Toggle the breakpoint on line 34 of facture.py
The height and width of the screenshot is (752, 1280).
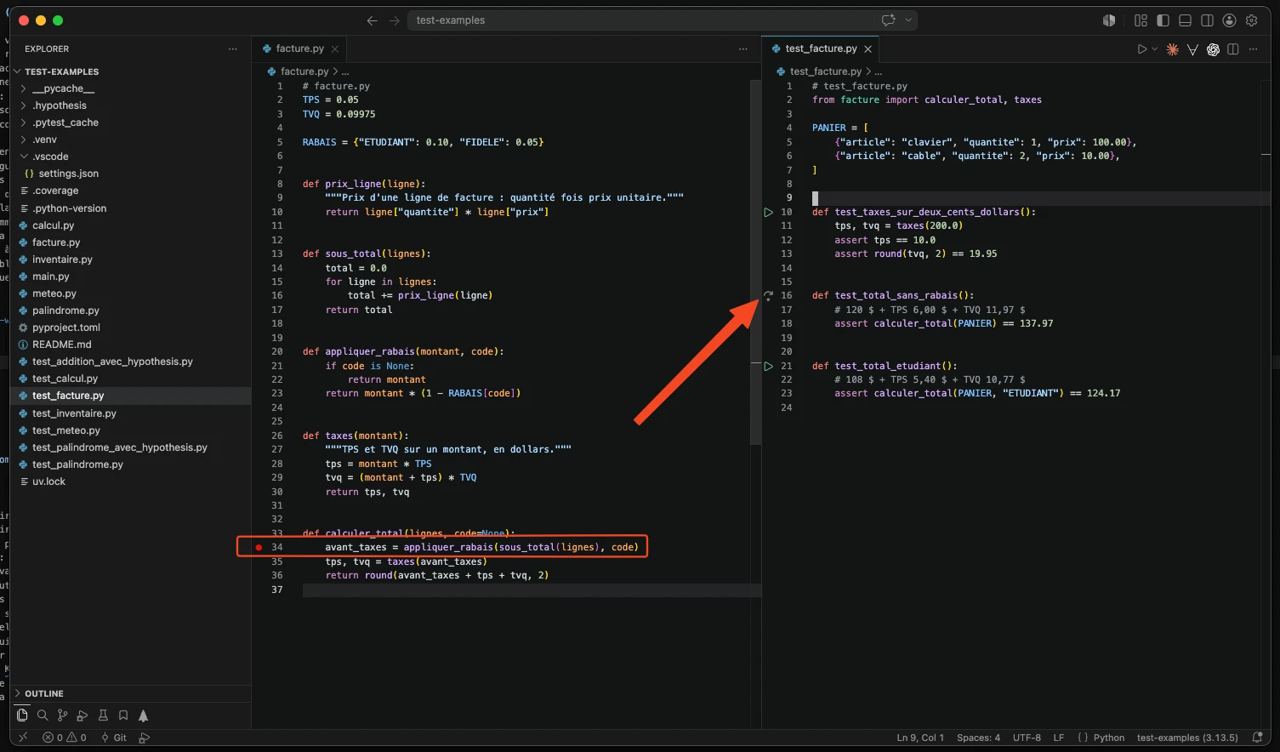point(259,547)
